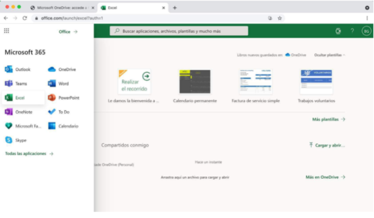Viewport: 374px width, 218px height.
Task: Open the help question mark icon
Action: point(352,31)
